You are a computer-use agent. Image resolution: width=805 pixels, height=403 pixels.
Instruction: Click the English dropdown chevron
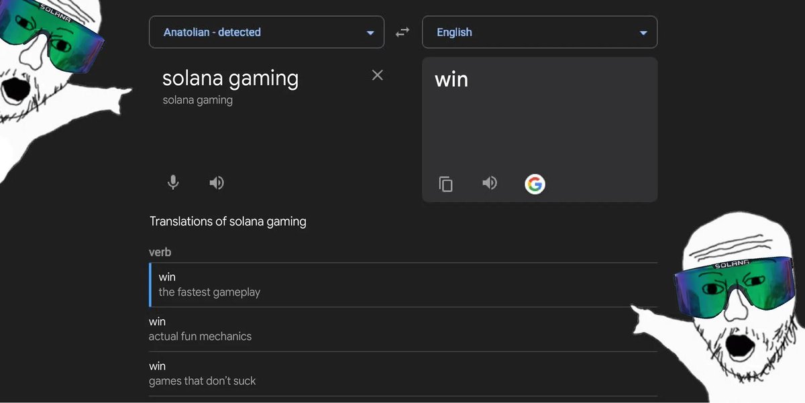pos(643,32)
